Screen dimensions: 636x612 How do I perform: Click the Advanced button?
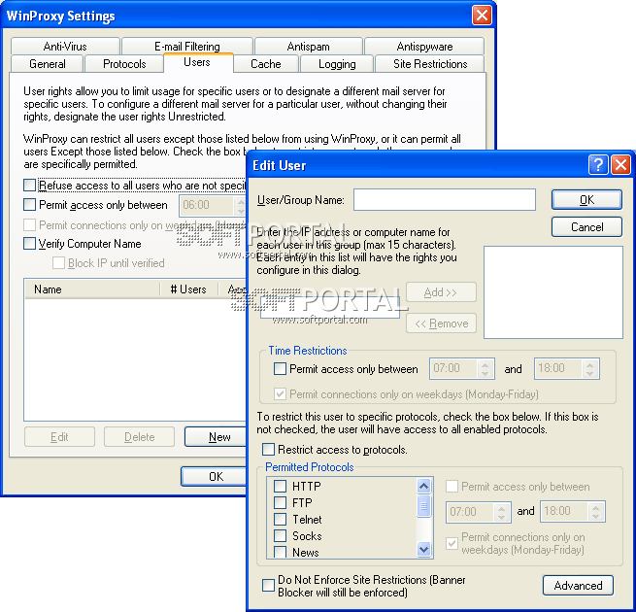(x=578, y=586)
